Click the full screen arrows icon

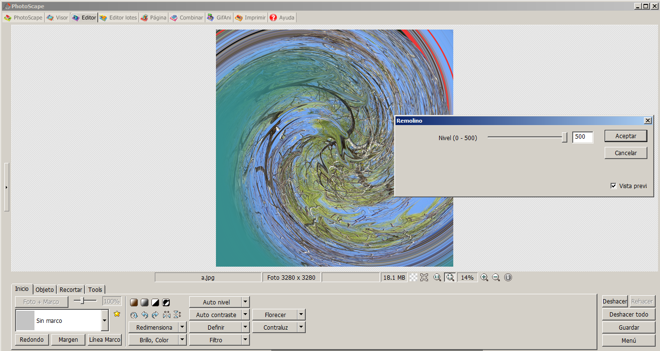coord(424,277)
